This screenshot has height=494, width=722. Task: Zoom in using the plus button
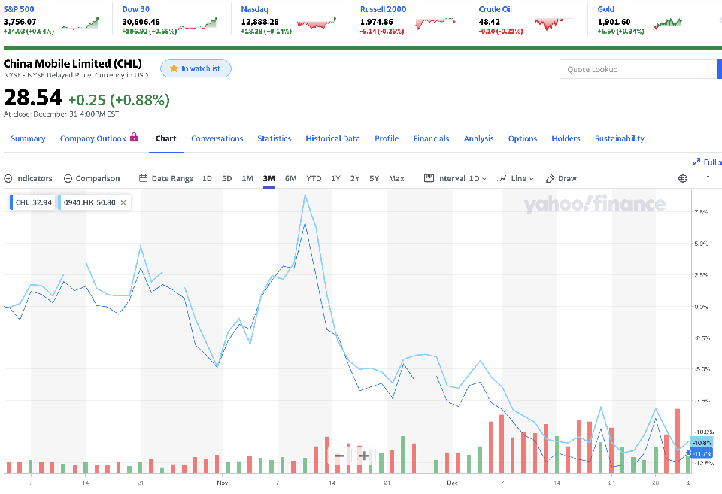pyautogui.click(x=364, y=456)
